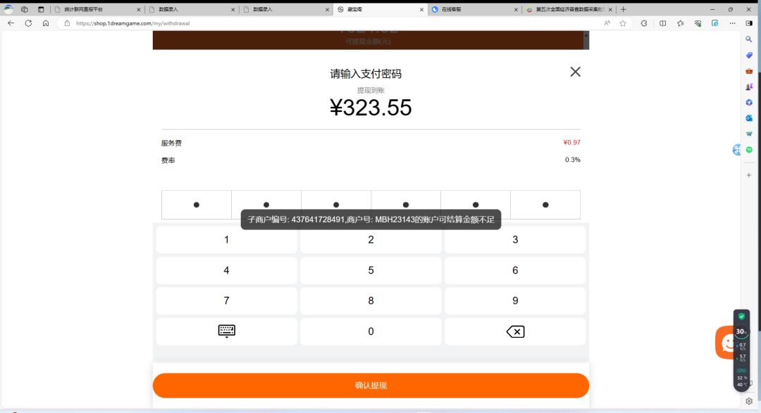Image resolution: width=761 pixels, height=413 pixels.
Task: Go back to previous page arrow
Action: pos(11,23)
